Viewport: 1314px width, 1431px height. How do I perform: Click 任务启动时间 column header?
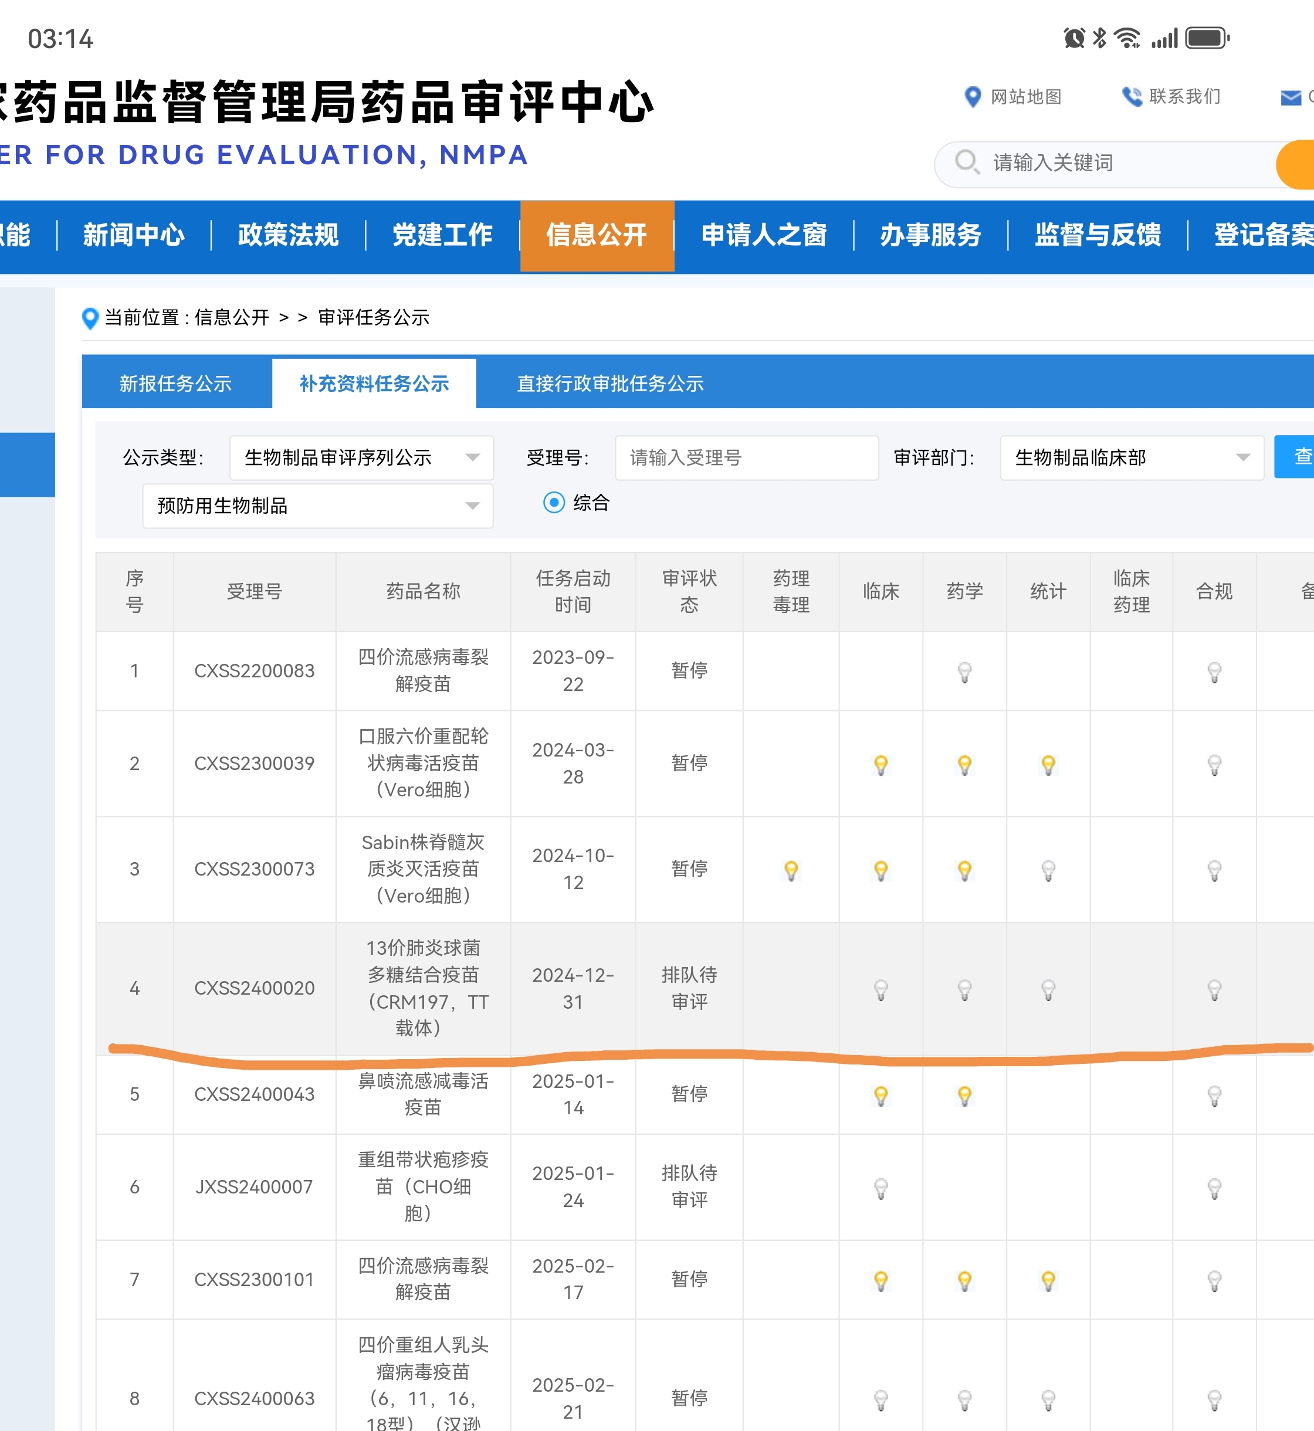click(573, 591)
